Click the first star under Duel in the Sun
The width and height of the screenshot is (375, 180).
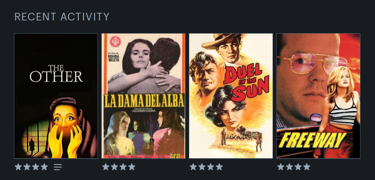point(193,167)
